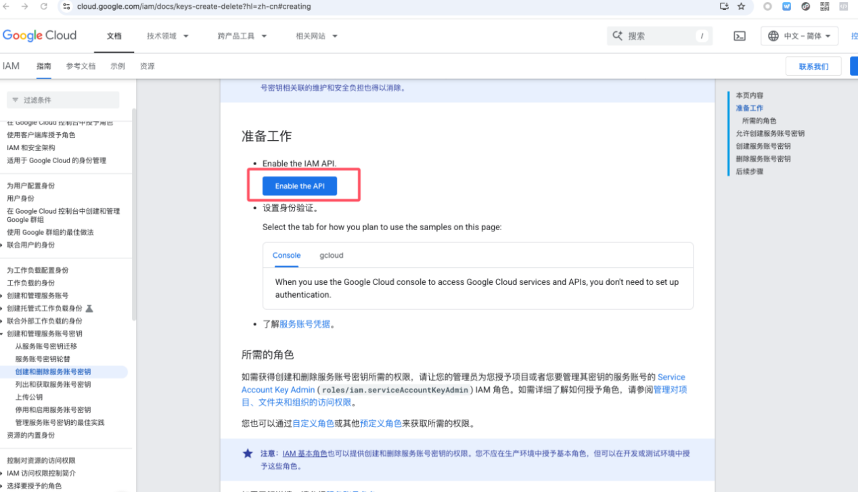Bookmark page using the star icon
858x492 pixels.
click(741, 7)
